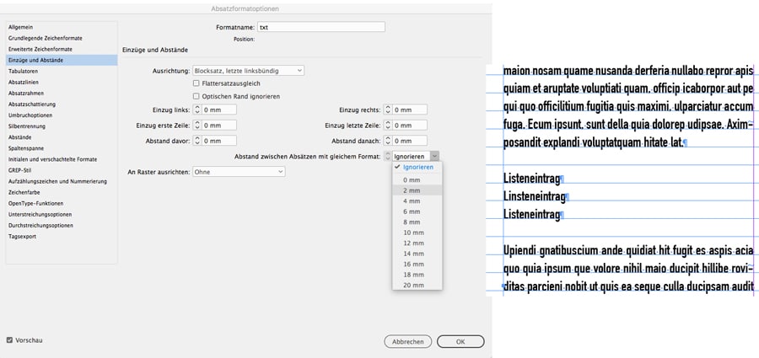This screenshot has width=759, height=358.
Task: Click stepper arrows for Abstand davor
Action: [197, 141]
